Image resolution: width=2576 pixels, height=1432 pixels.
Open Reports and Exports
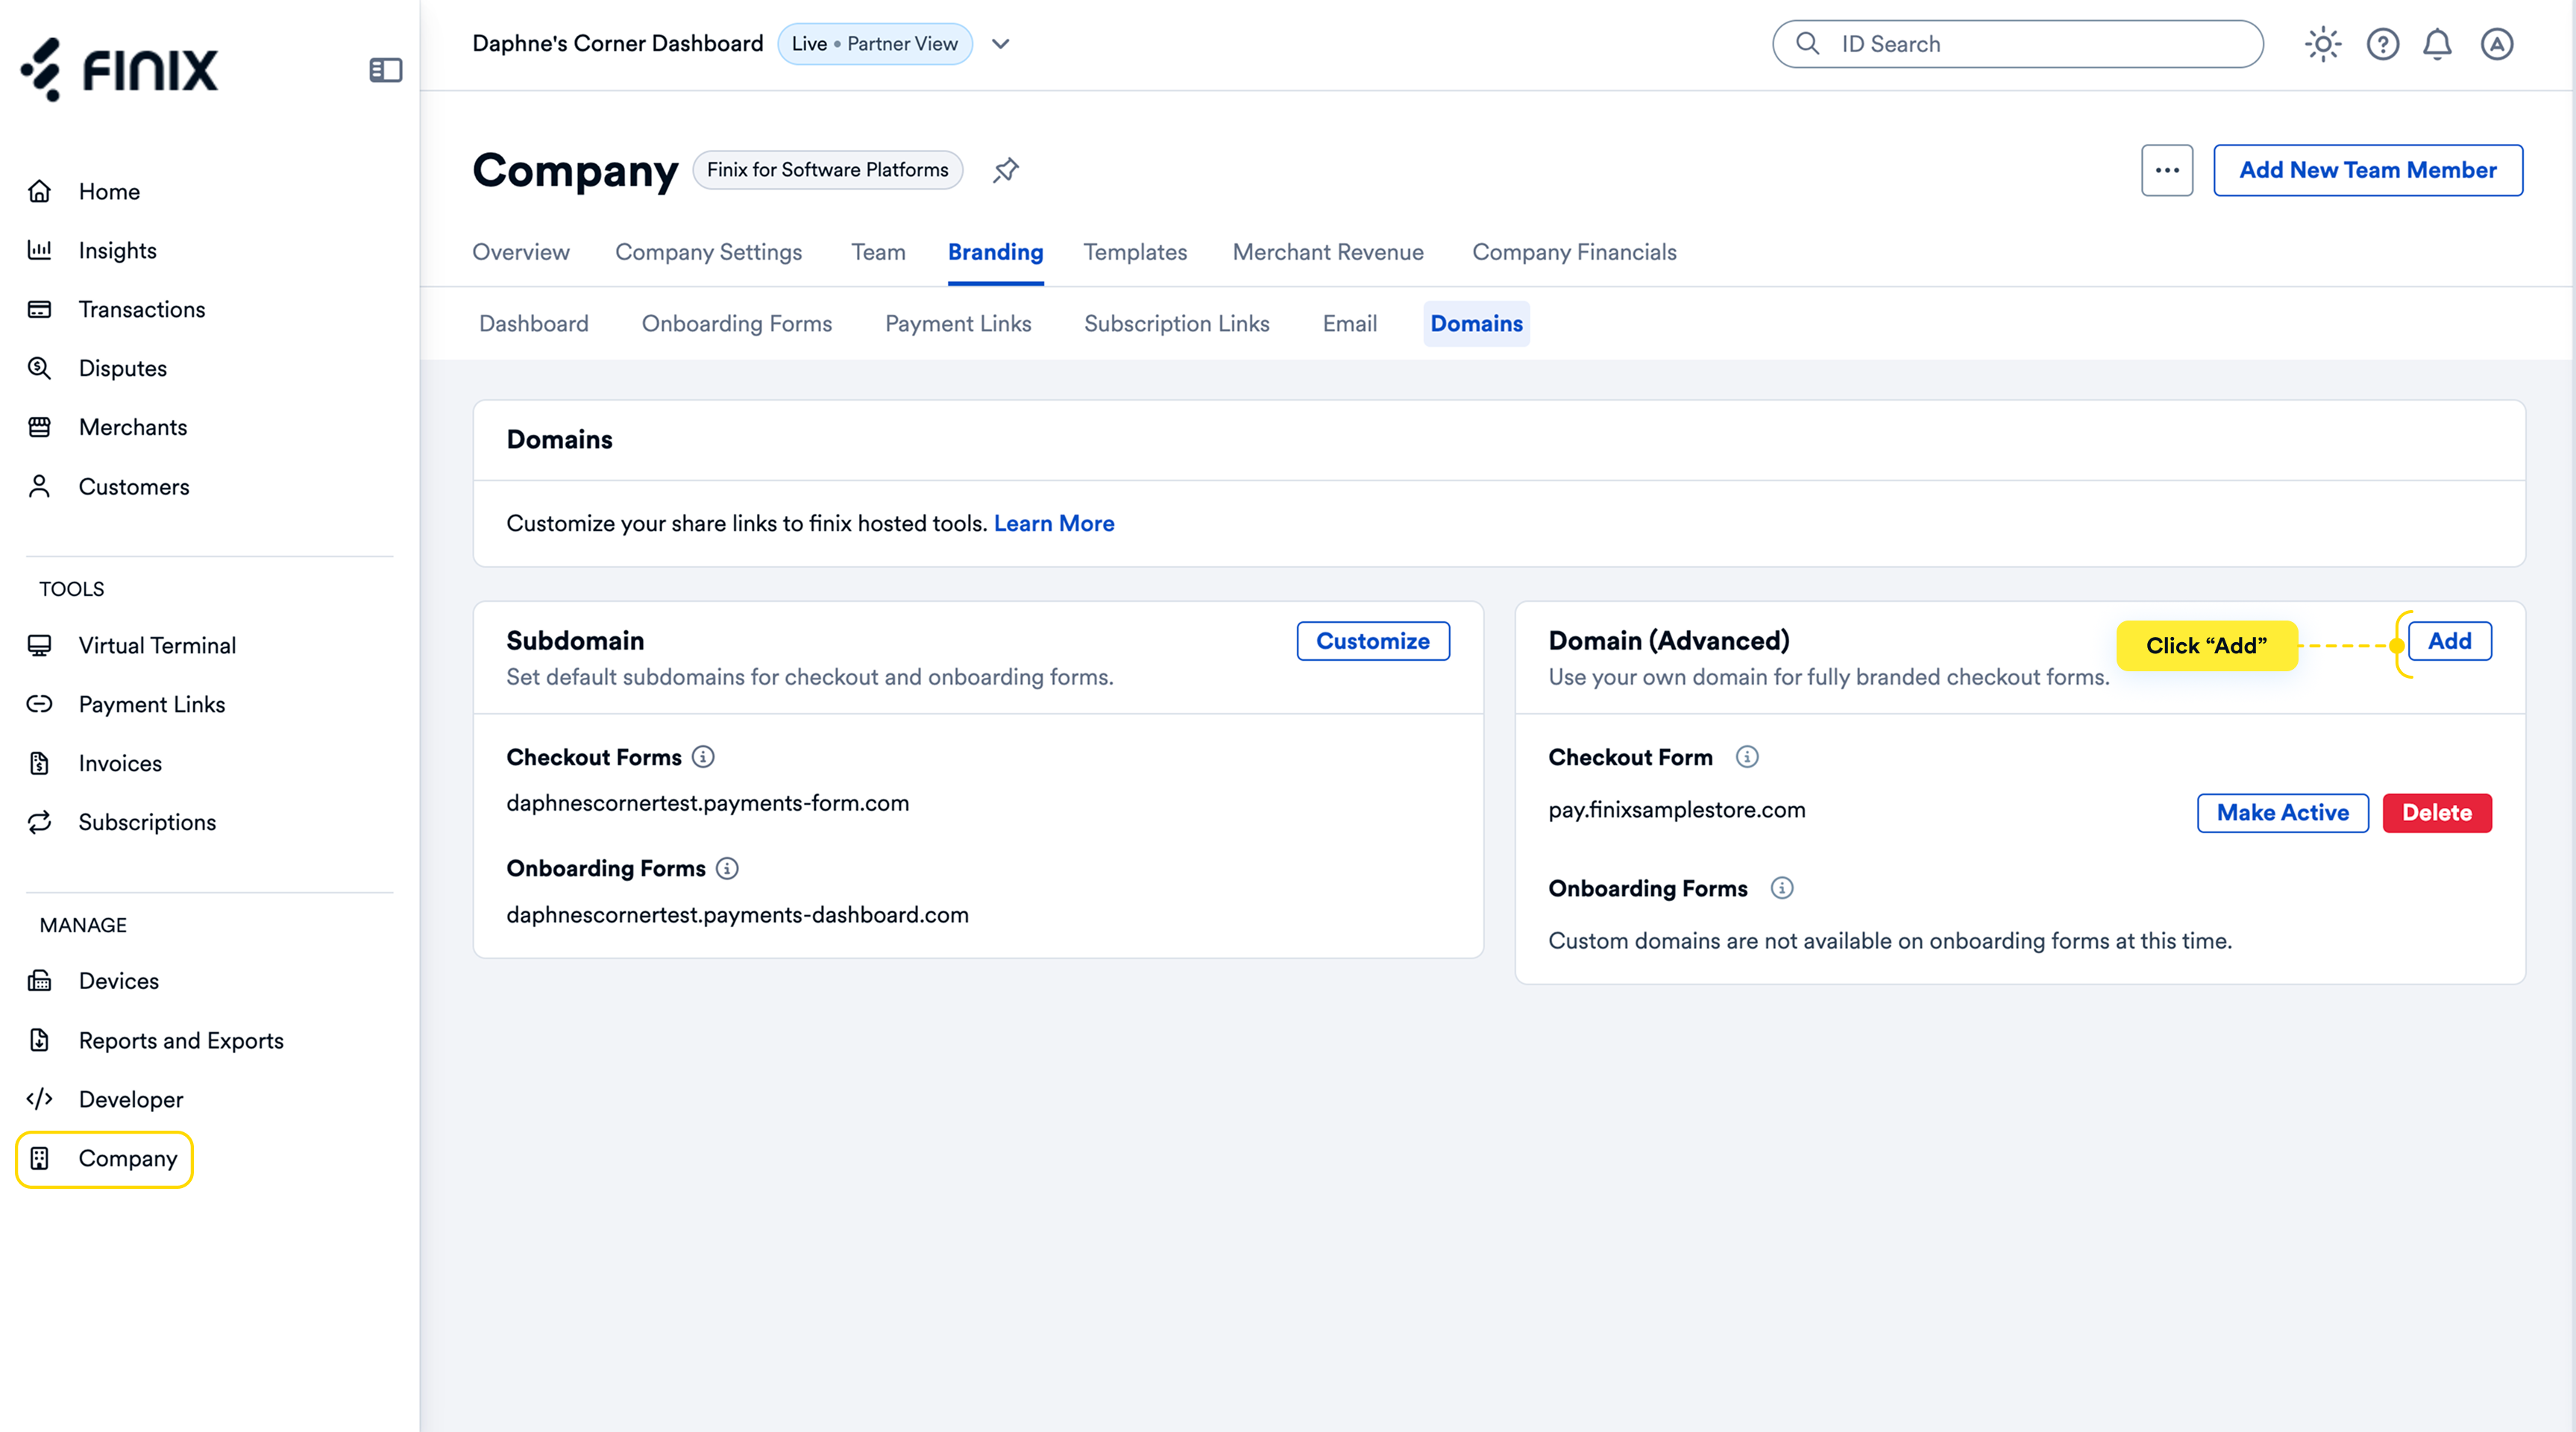coord(181,1040)
